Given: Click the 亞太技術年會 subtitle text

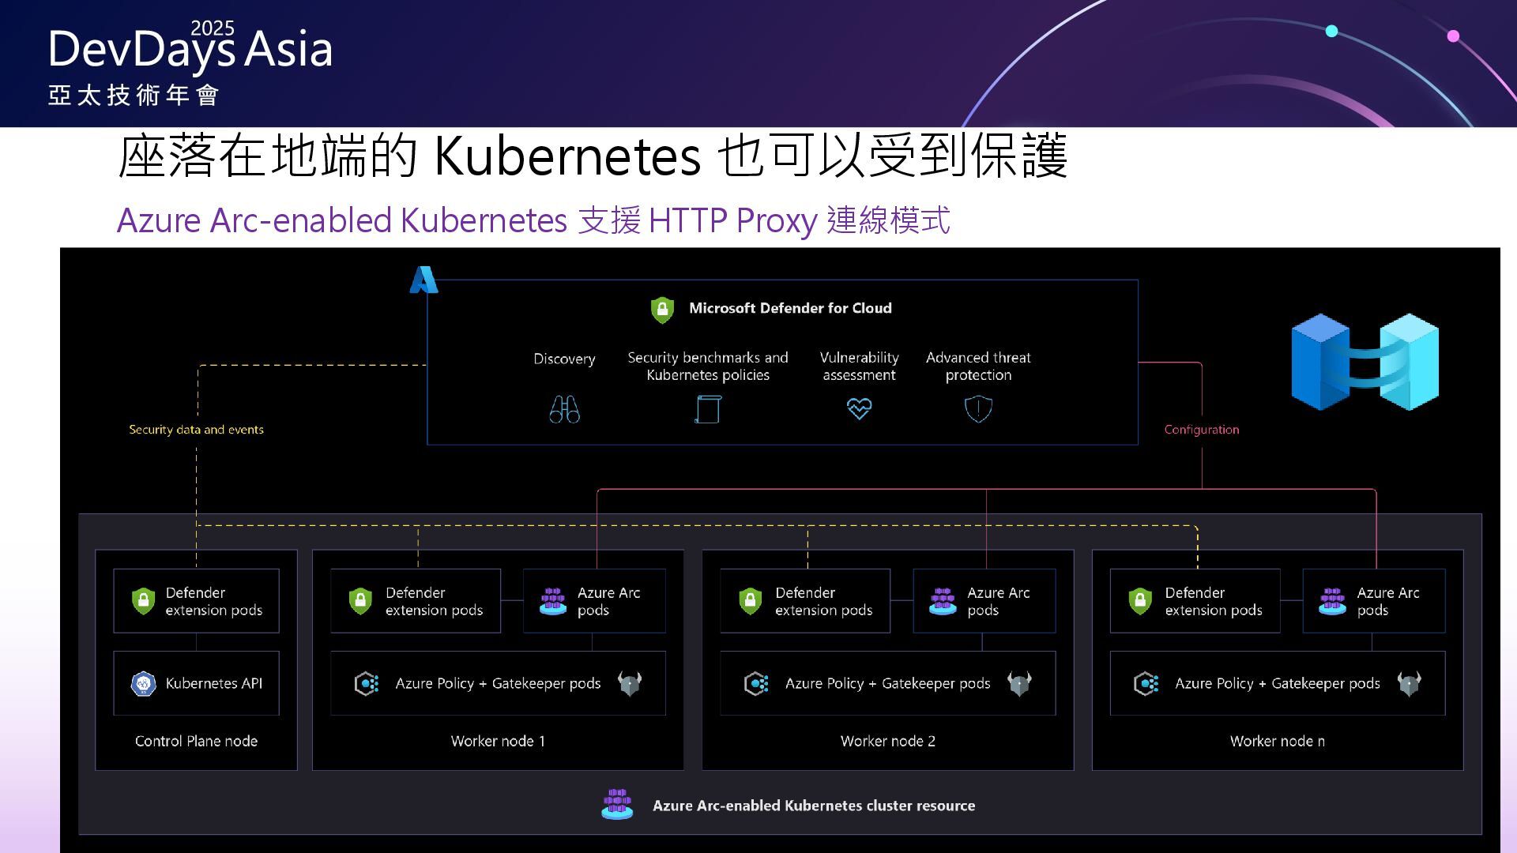Looking at the screenshot, I should (x=133, y=96).
